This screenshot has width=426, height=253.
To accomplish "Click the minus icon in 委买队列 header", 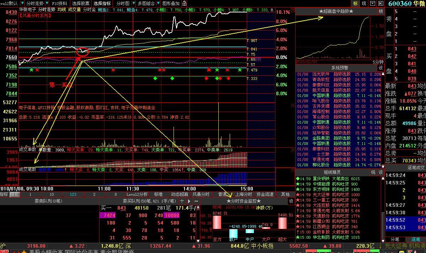I will pos(196,201).
